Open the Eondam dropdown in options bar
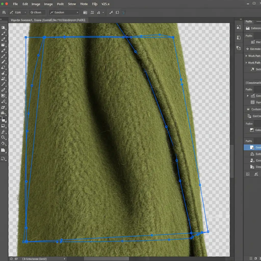This screenshot has width=261, height=261. (64, 12)
